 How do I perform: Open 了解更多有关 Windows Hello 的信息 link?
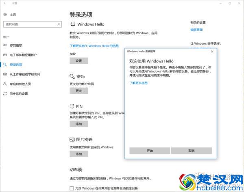click(x=94, y=46)
